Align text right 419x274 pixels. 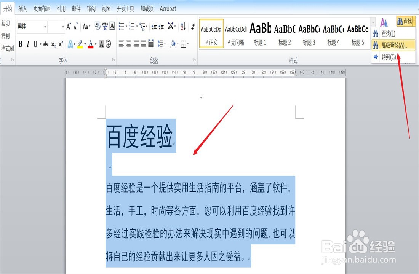[x=136, y=43]
